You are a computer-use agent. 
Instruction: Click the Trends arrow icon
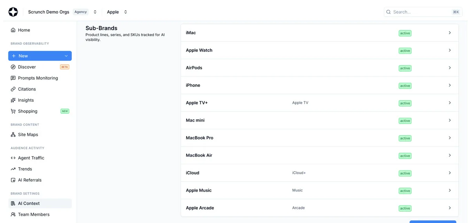[13, 169]
